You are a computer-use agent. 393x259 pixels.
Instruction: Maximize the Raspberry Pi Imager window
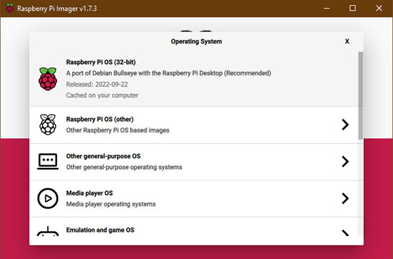tap(352, 9)
